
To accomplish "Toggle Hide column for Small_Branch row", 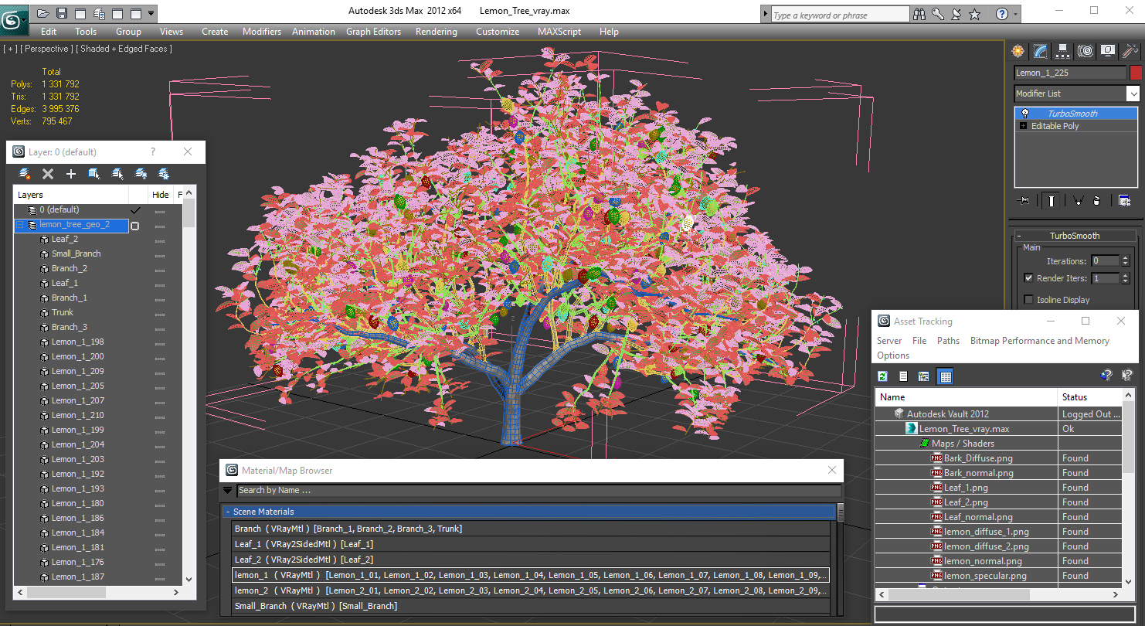I will pyautogui.click(x=160, y=255).
